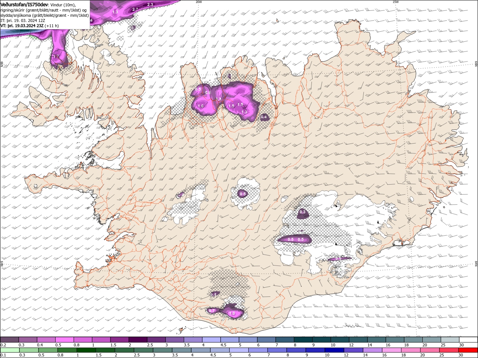
Task: Click the 'VT: þri. 19.03.2024 23Z' valid time
Action: click(x=22, y=26)
